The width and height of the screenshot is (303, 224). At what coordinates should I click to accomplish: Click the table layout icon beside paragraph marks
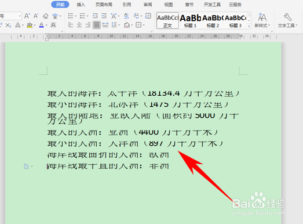(148, 16)
